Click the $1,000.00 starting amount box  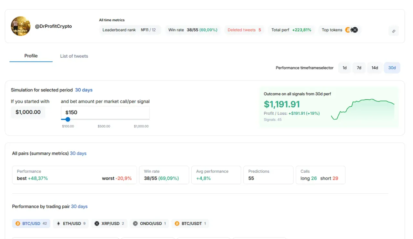(x=28, y=112)
